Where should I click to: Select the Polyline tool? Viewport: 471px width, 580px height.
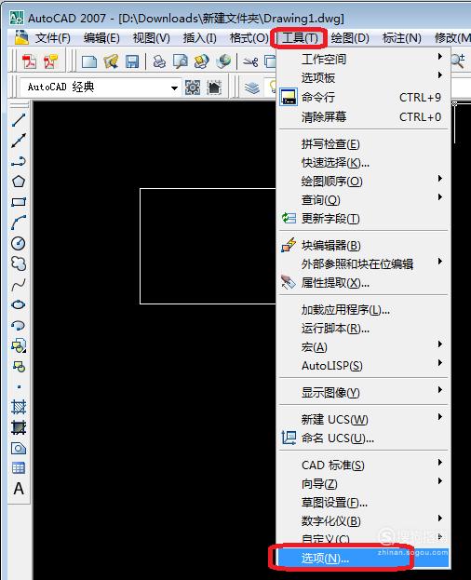(x=19, y=161)
